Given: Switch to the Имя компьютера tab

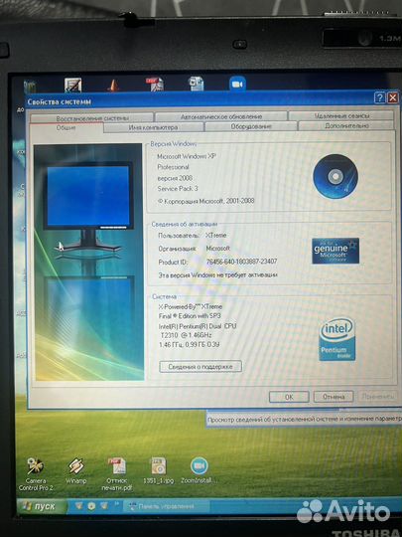Looking at the screenshot, I should click(x=153, y=127).
